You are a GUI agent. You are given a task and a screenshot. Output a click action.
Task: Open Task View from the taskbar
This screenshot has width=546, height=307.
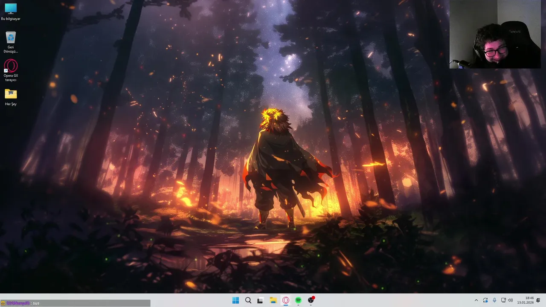[x=260, y=300]
